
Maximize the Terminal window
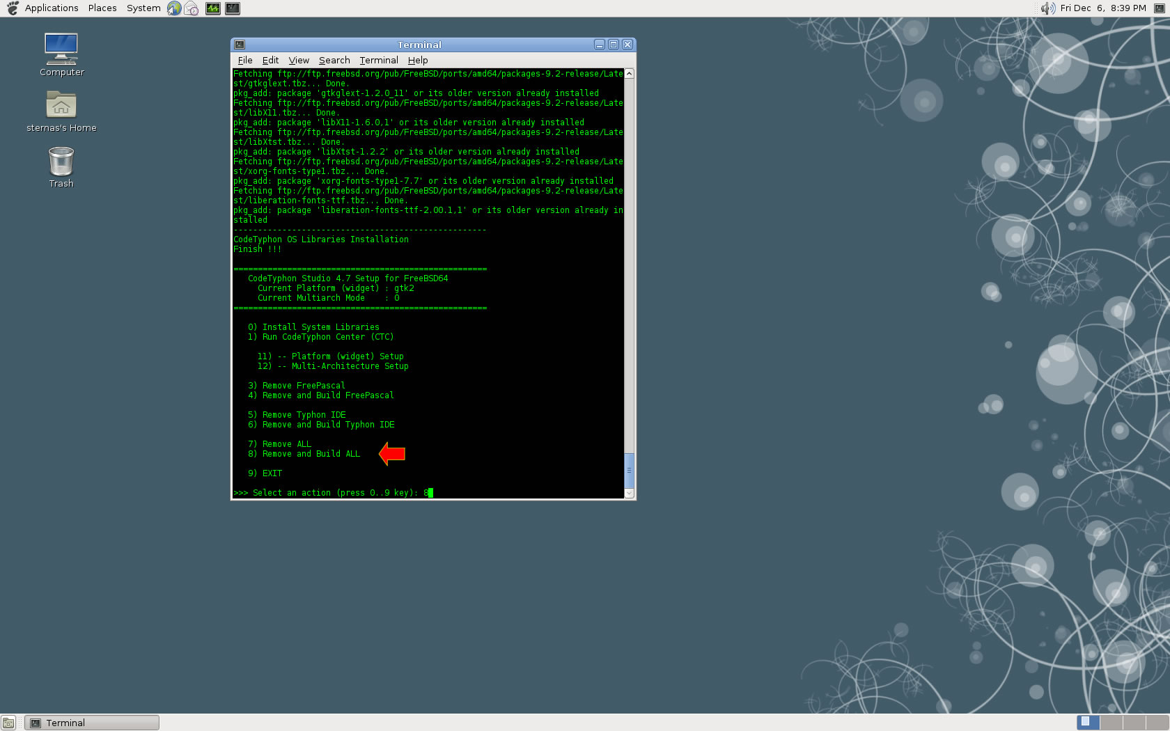click(614, 45)
